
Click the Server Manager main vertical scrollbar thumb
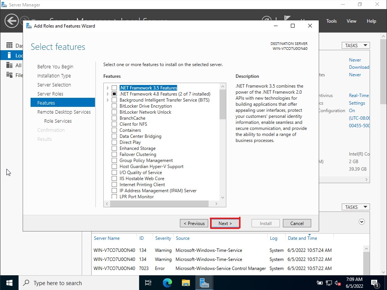pyautogui.click(x=383, y=72)
